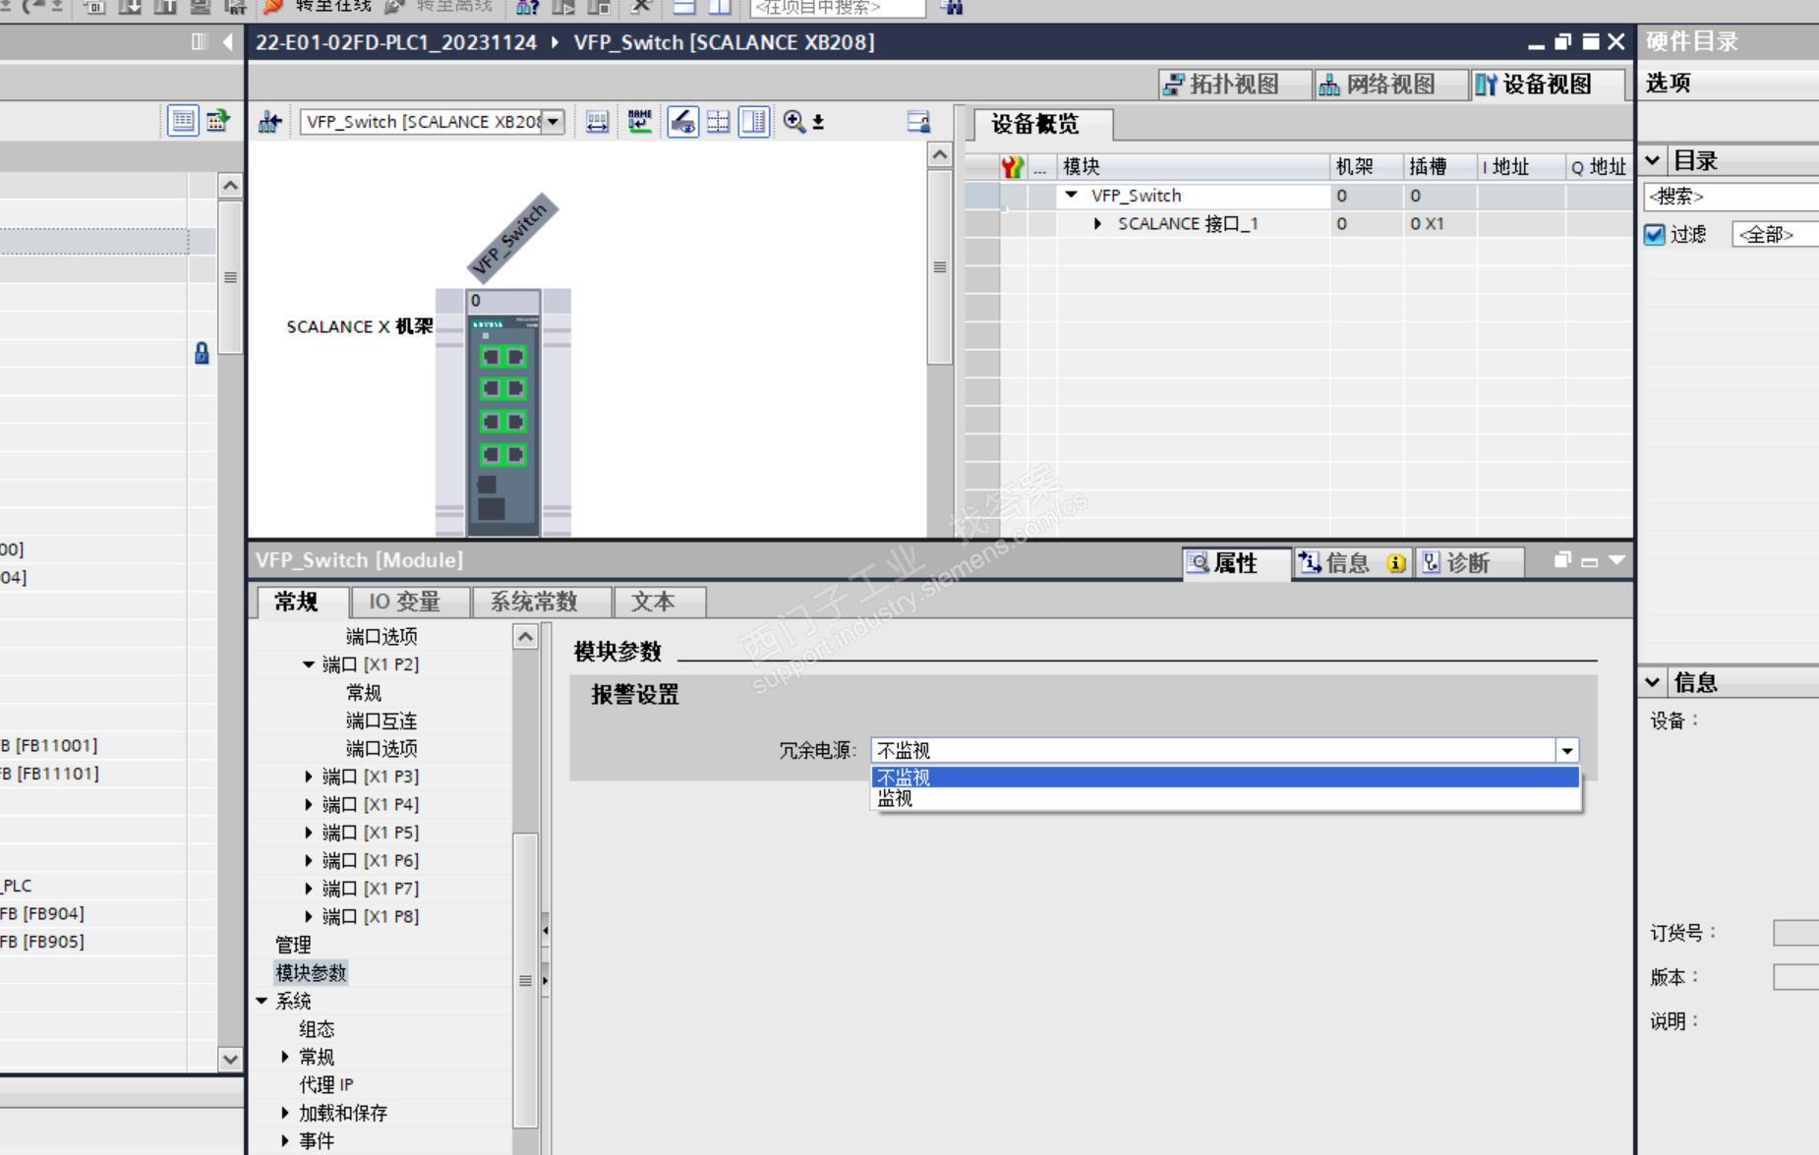Open the 诊断 inspector tab
1819x1155 pixels.
pos(1469,563)
